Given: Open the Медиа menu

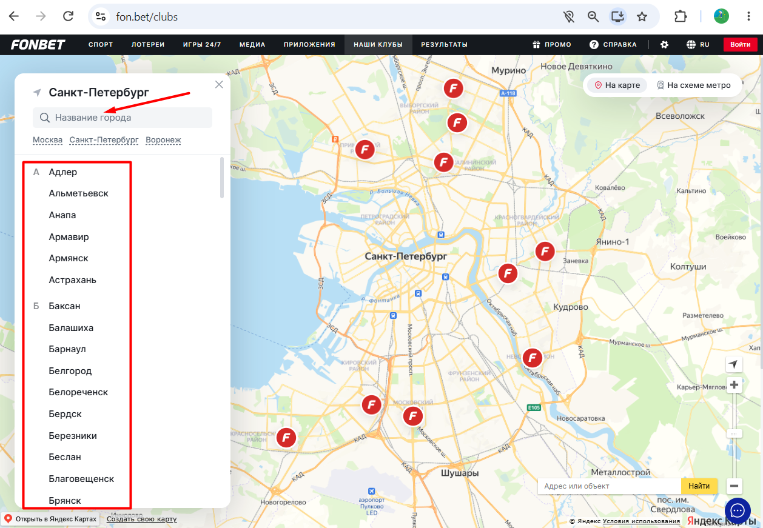Looking at the screenshot, I should point(252,44).
